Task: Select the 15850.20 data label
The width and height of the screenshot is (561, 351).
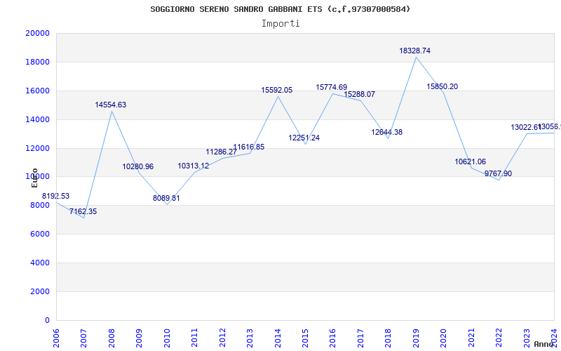Action: [x=442, y=87]
